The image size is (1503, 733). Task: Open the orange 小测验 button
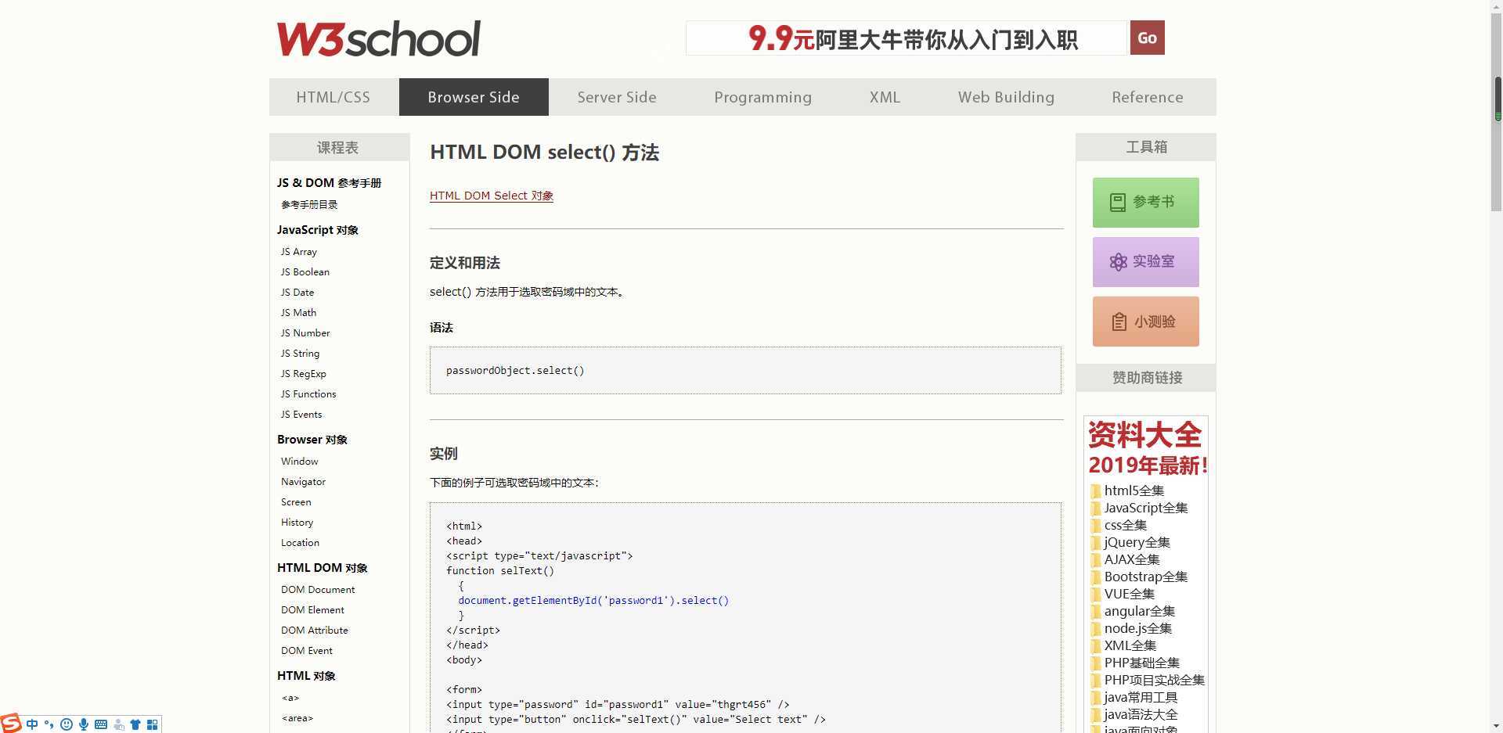pyautogui.click(x=1146, y=322)
